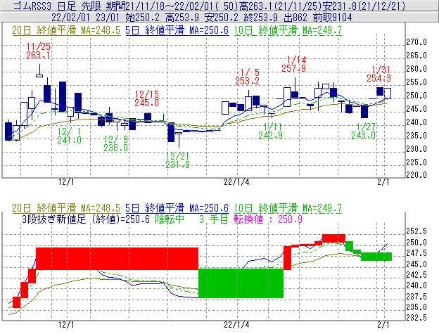Screen dimensions: 439x334
Task: Click the 10日 終値平滑 MA=249.7 link in lower chart
Action: (x=288, y=208)
